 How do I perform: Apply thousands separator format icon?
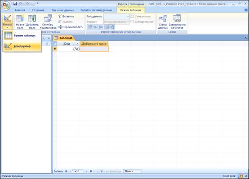coord(101,27)
